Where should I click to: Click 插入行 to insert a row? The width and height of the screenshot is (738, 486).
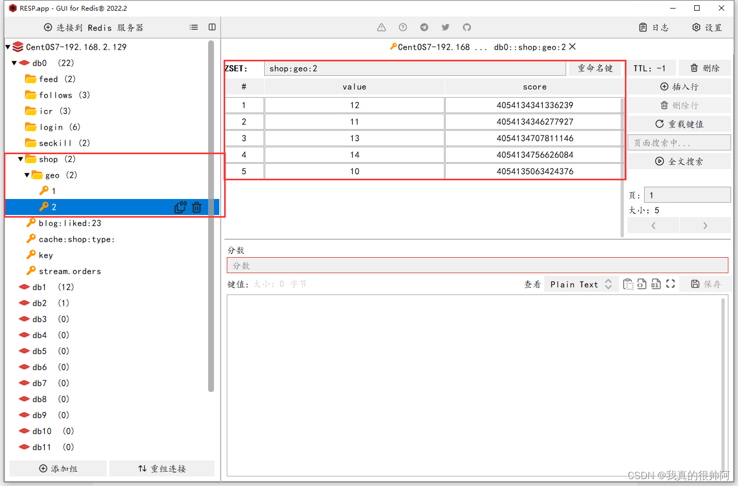pos(679,87)
